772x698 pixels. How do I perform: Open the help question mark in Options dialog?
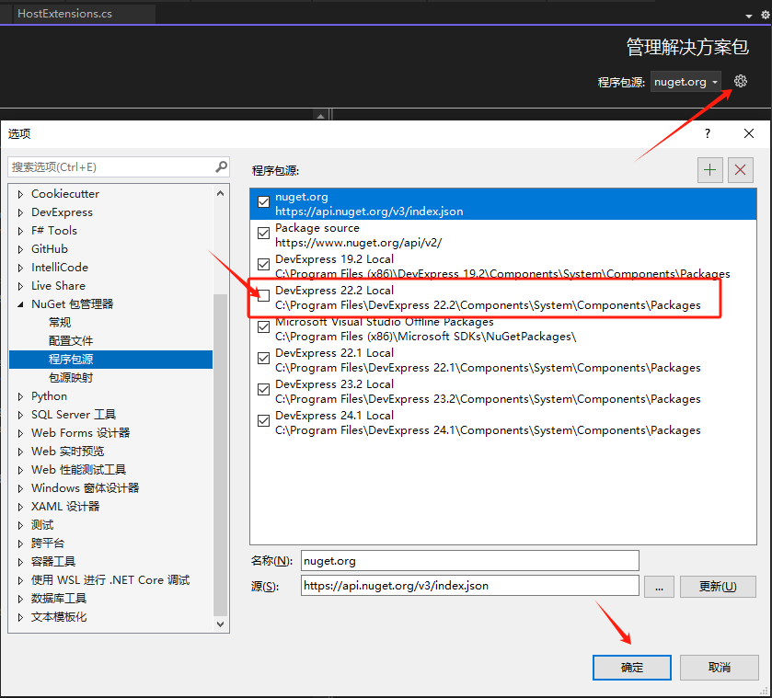point(707,133)
